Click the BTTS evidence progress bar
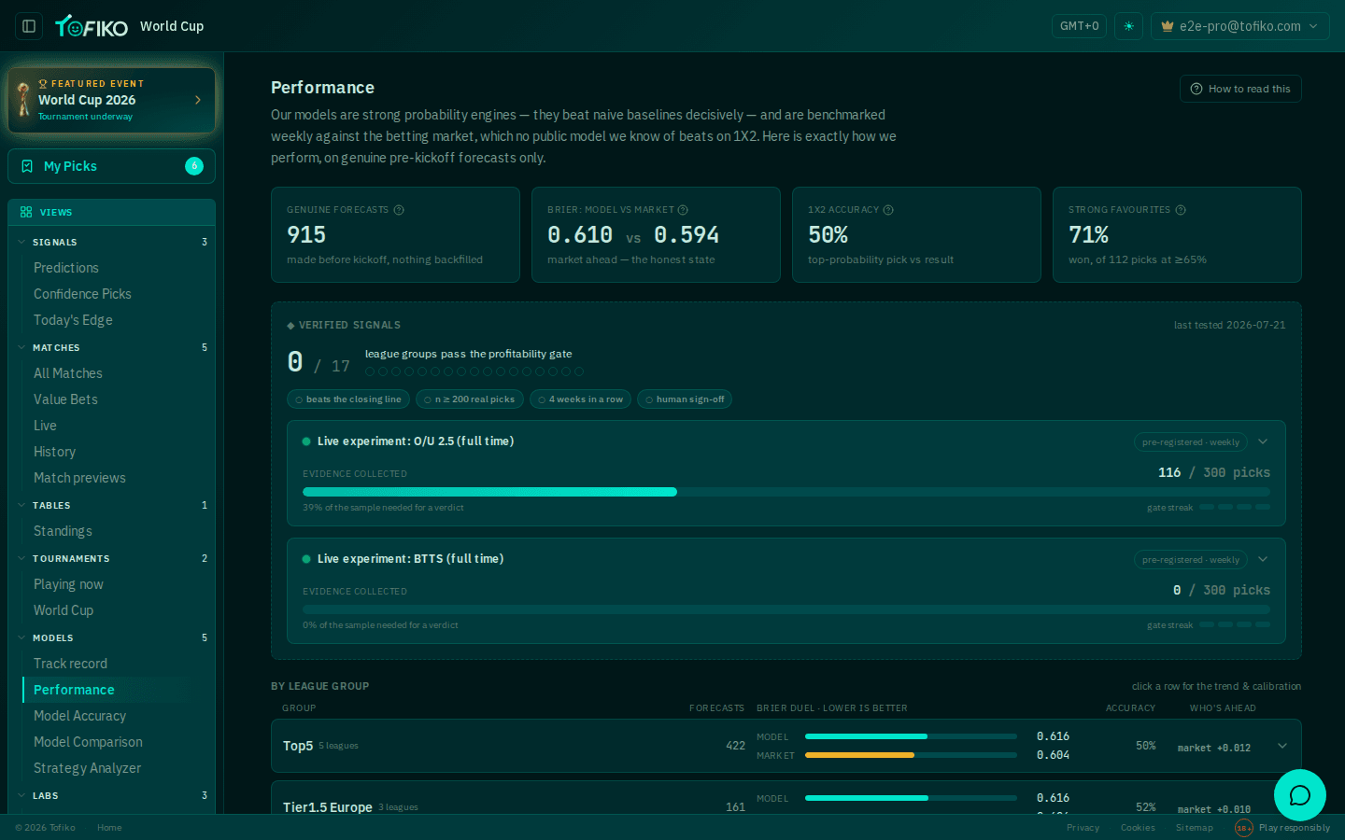 (x=786, y=609)
